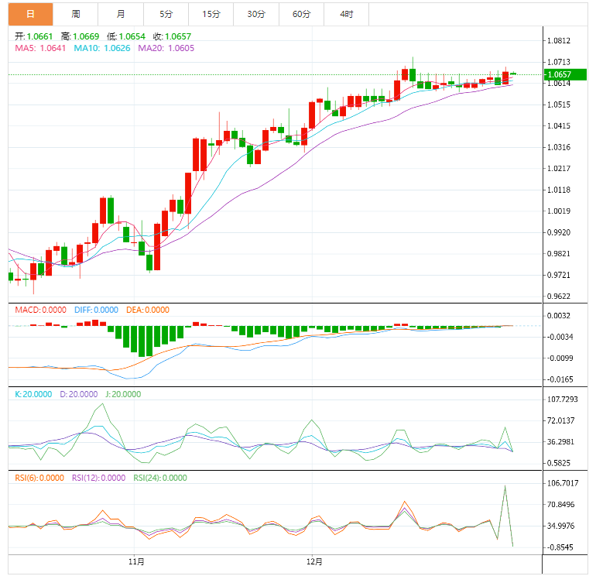Select the DIFF value label
Viewport: 596px width, 583px height.
point(96,310)
